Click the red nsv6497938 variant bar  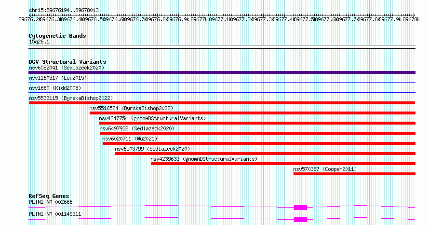[x=257, y=133]
